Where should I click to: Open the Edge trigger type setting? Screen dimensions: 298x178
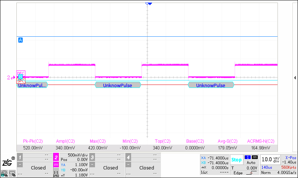(x=238, y=173)
